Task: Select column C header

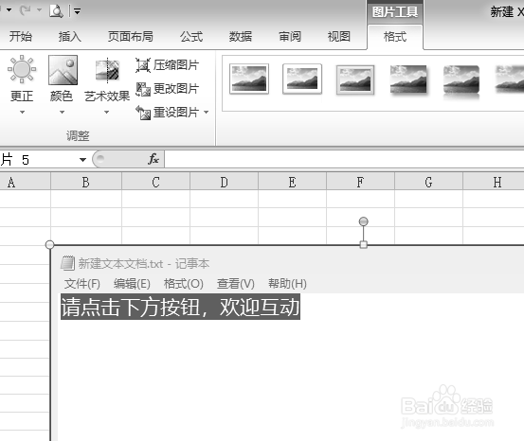Action: pyautogui.click(x=155, y=183)
